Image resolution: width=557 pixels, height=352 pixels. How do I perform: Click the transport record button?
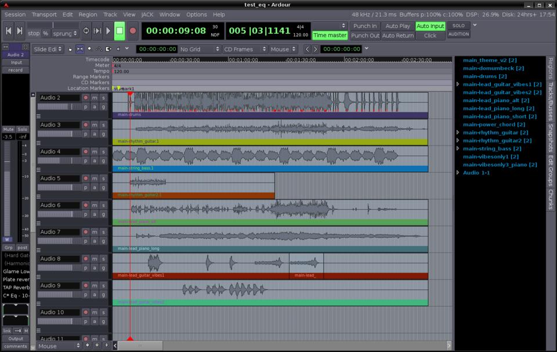(133, 31)
